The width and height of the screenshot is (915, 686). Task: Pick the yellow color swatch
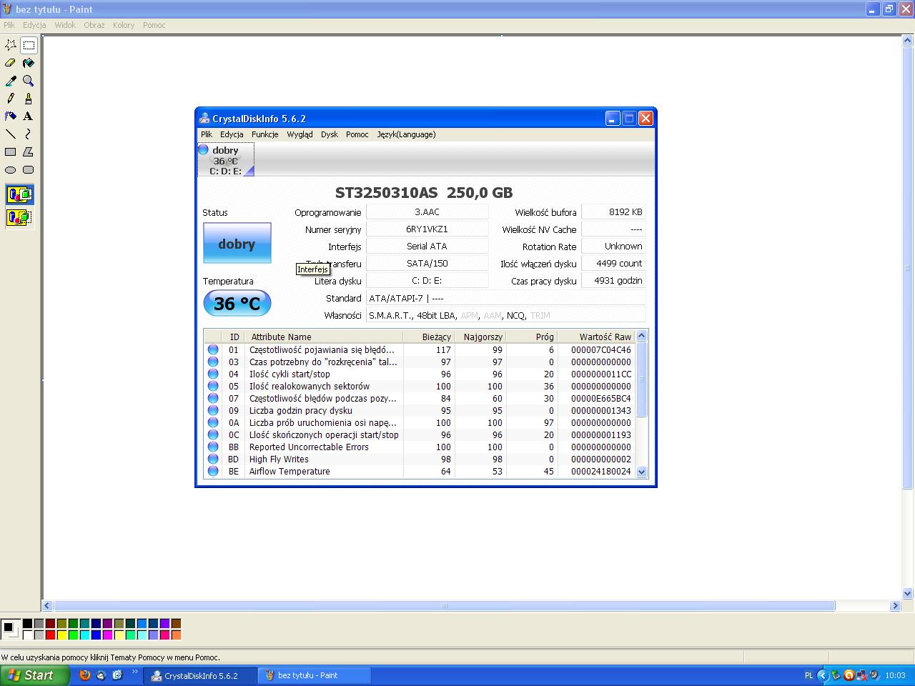click(61, 635)
